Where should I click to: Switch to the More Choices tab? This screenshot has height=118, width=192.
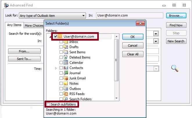(34, 26)
